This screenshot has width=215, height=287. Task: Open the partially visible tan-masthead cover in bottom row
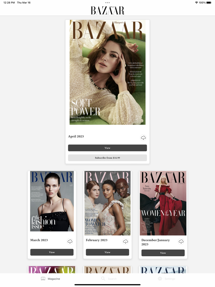coord(107,270)
